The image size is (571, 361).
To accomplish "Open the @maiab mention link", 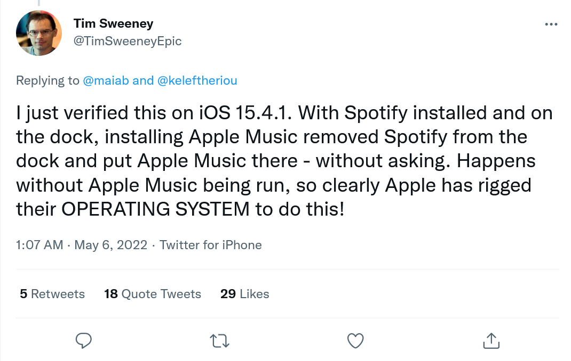I will click(x=106, y=80).
